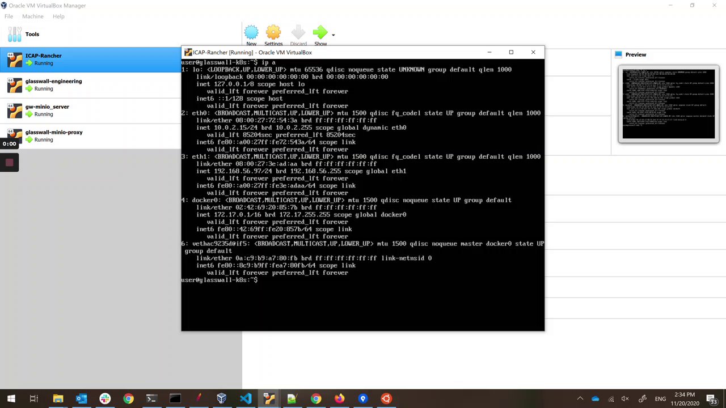
Task: Close the ICAP-Rancher VM window
Action: click(x=533, y=52)
